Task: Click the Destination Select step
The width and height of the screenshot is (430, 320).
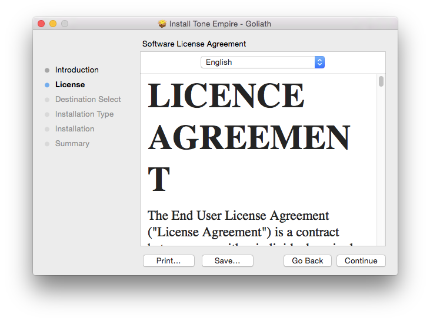Action: [88, 99]
